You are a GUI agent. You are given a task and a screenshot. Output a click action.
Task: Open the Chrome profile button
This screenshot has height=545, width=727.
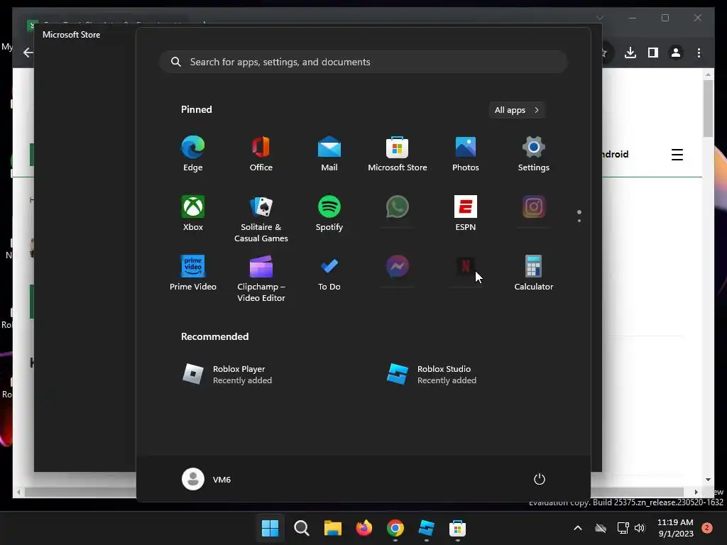coord(676,53)
